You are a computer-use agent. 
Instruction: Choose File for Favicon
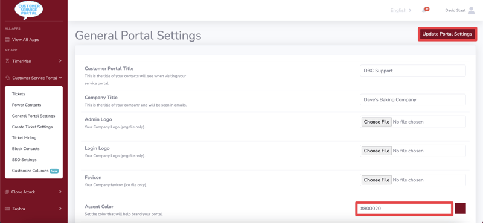(x=376, y=180)
